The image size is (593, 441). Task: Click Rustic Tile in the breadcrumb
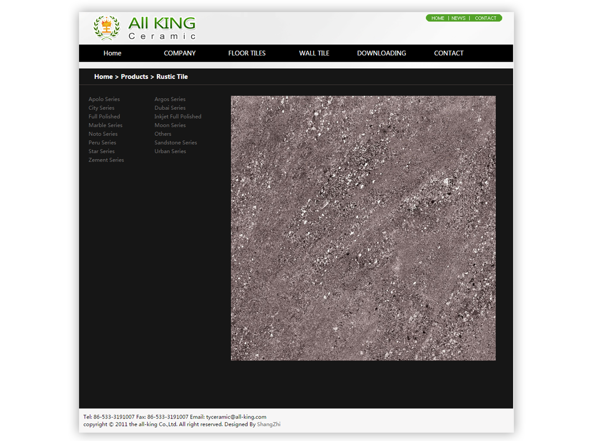(172, 77)
